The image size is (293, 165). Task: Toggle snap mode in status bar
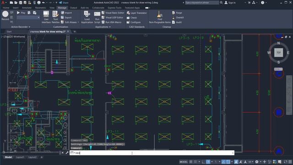pos(195,162)
